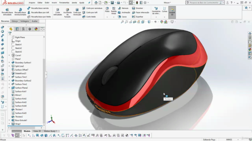This screenshot has width=252, height=141.
Task: Expand the Curve1 feature
Action: pyautogui.click(x=9, y=55)
